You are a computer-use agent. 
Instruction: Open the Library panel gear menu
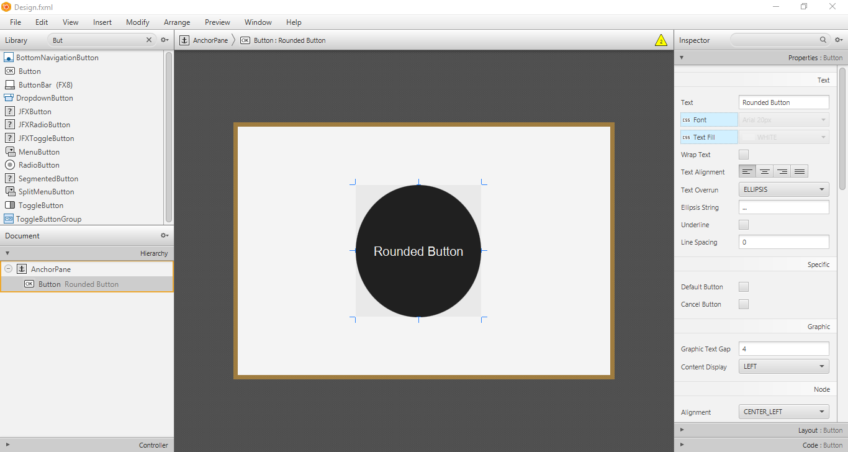pyautogui.click(x=164, y=40)
